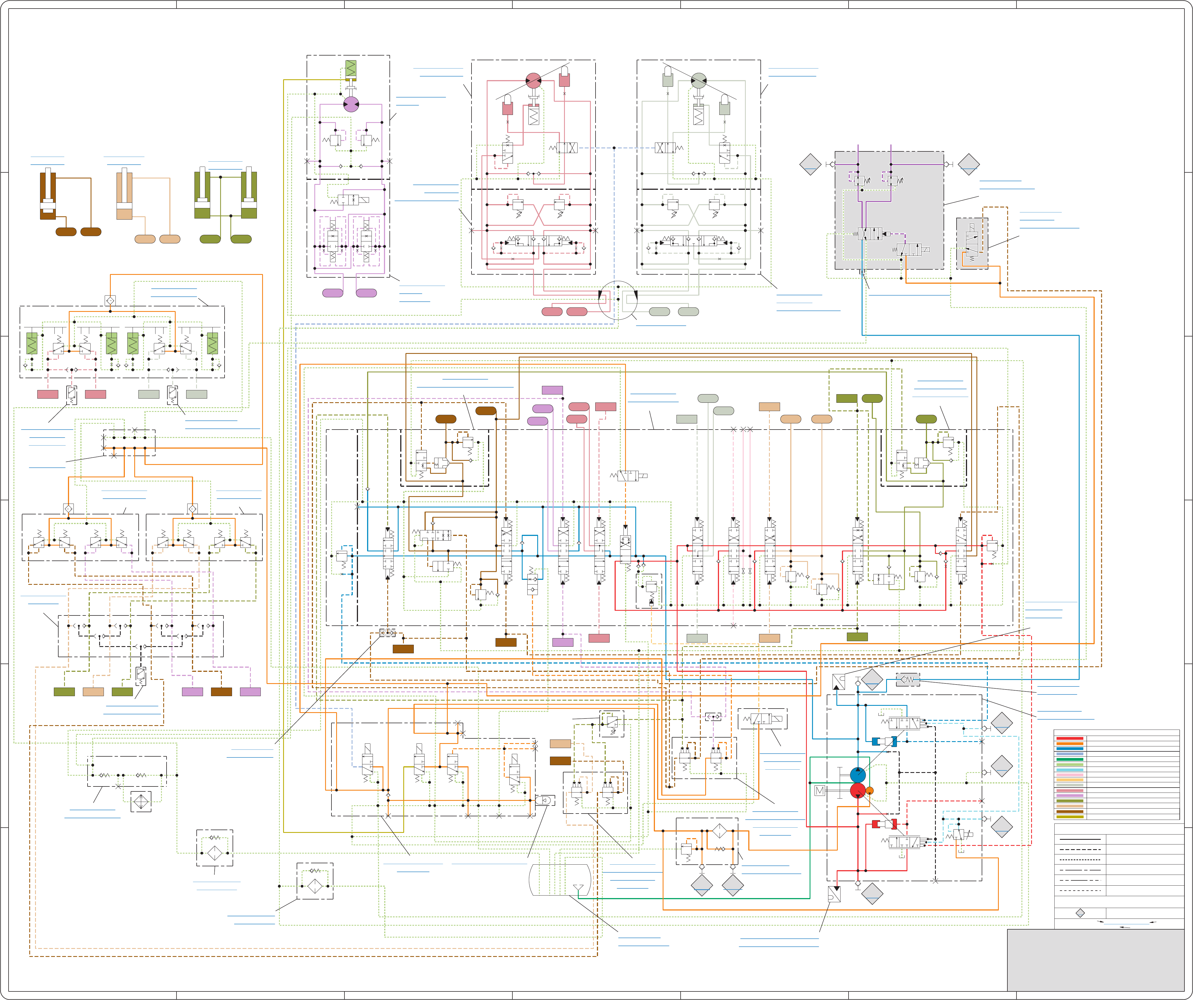Pick the purple swatch in the color legend

pos(1070,796)
